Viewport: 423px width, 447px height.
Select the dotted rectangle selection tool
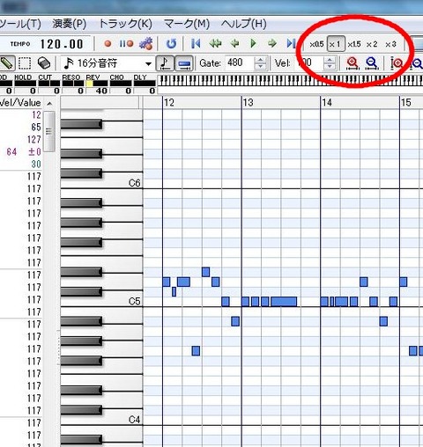25,63
